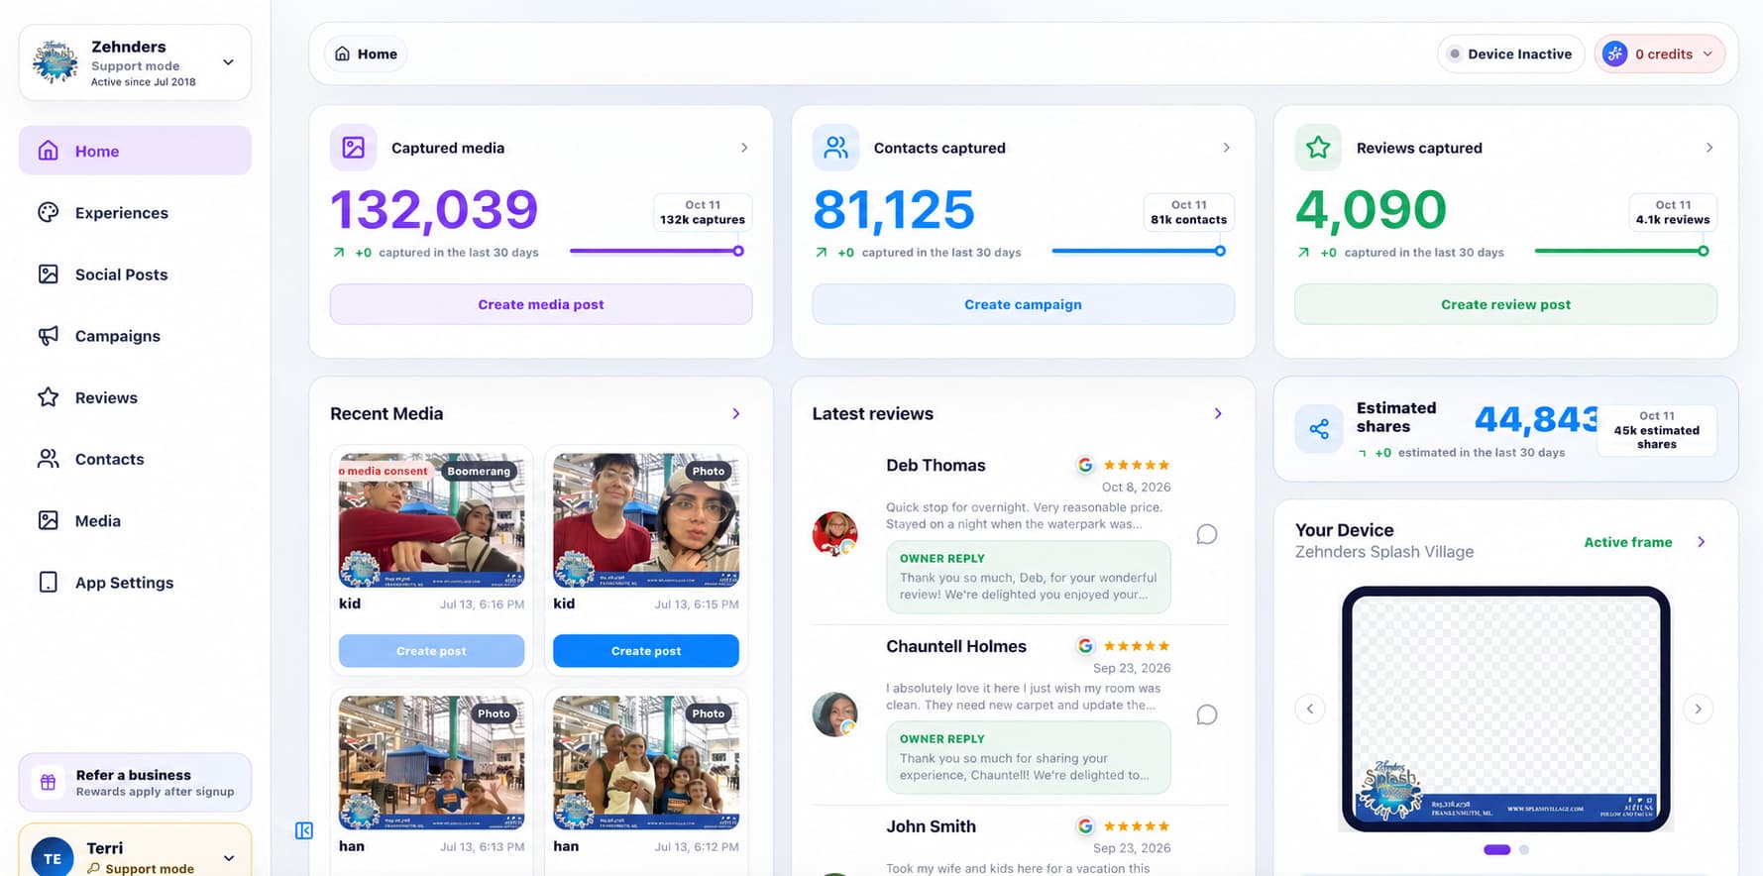Open the kid Boomerang media thumbnail

point(432,520)
